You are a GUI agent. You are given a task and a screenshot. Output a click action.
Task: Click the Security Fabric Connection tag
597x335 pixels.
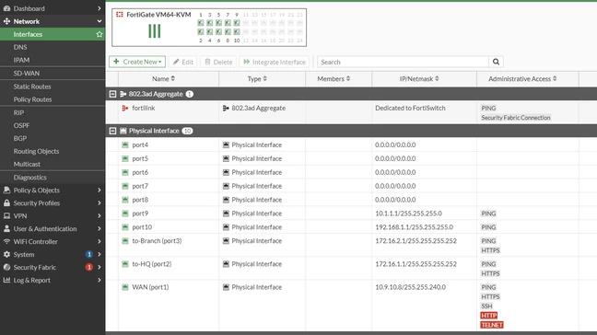point(516,118)
